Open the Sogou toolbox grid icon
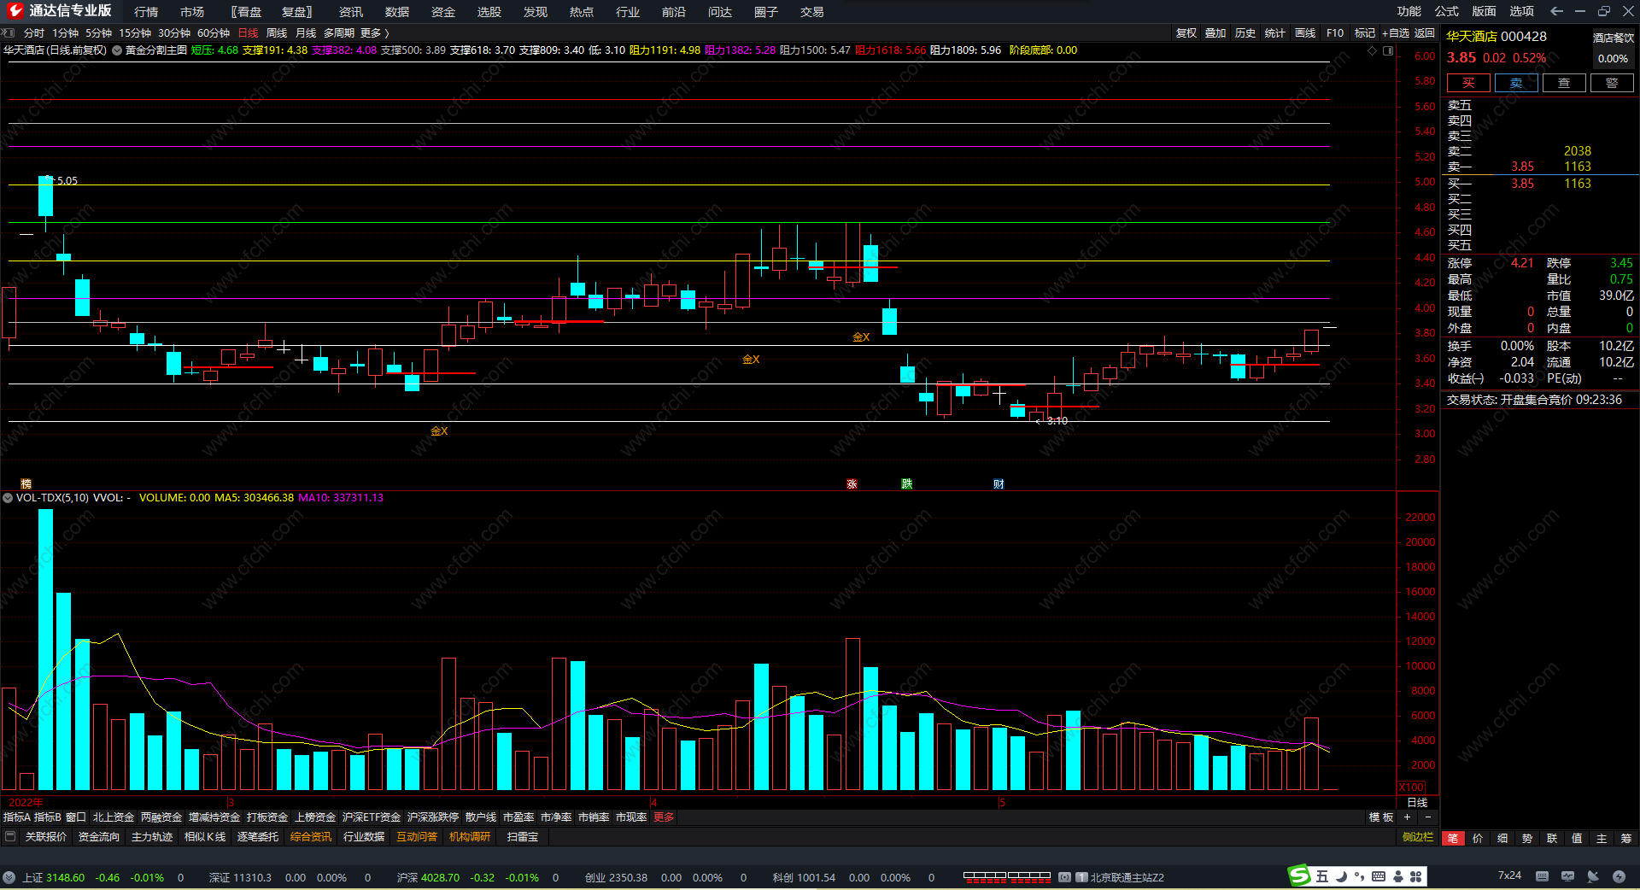The image size is (1640, 890). pos(1416,876)
